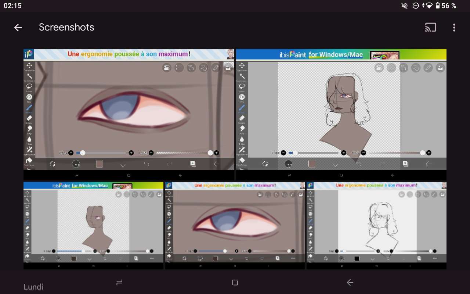Click the 02:15 clock in status bar
The height and width of the screenshot is (294, 470).
click(x=12, y=6)
